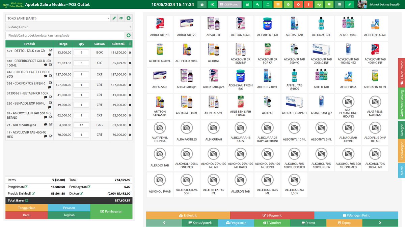
Task: Click the orange grid icon in top bar
Action: click(278, 5)
